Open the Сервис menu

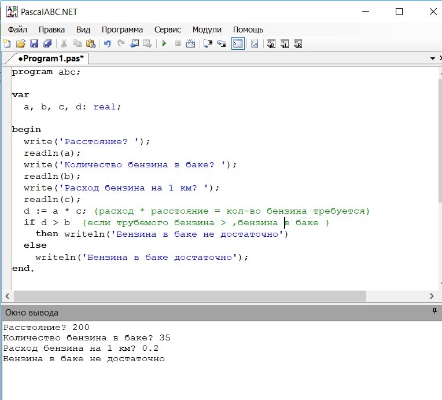[x=168, y=30]
